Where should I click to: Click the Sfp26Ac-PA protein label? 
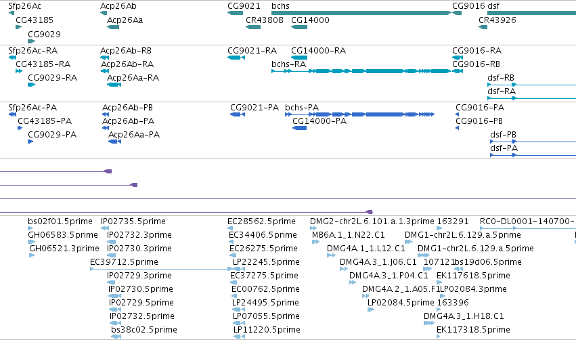coord(32,107)
